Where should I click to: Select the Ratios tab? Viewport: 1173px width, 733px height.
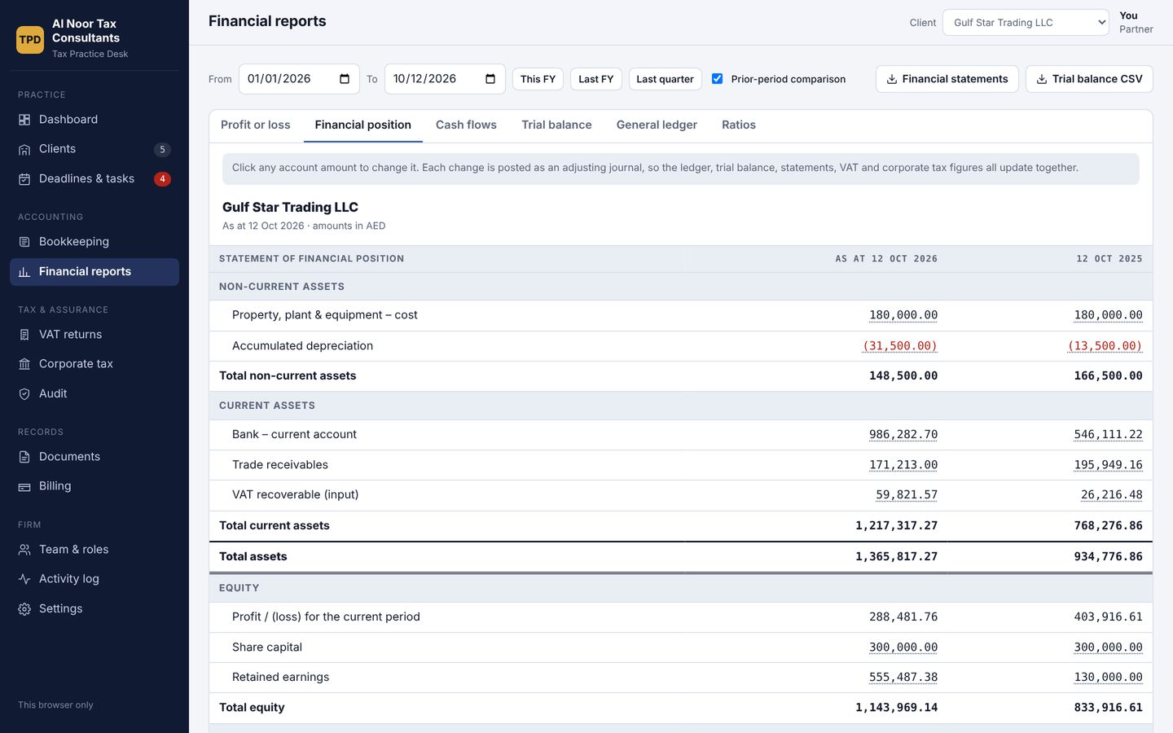pyautogui.click(x=739, y=125)
